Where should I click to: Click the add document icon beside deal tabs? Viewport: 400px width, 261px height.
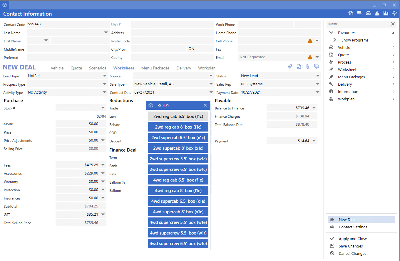(x=299, y=67)
